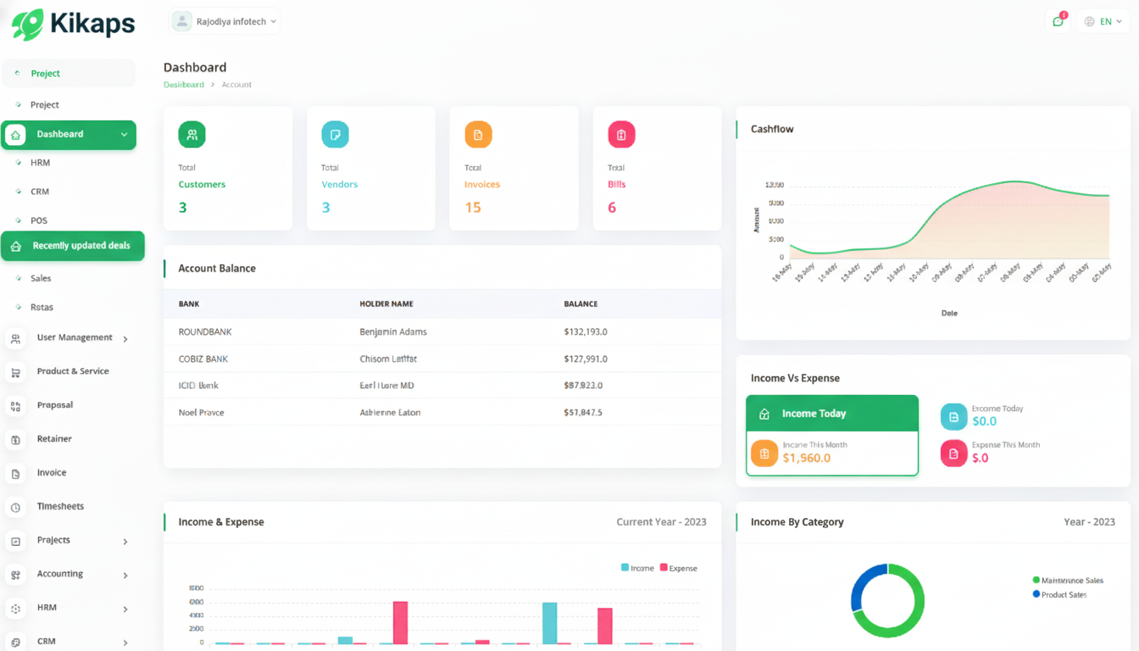Open notifications via the chat bubble icon
1139x651 pixels.
pyautogui.click(x=1058, y=20)
